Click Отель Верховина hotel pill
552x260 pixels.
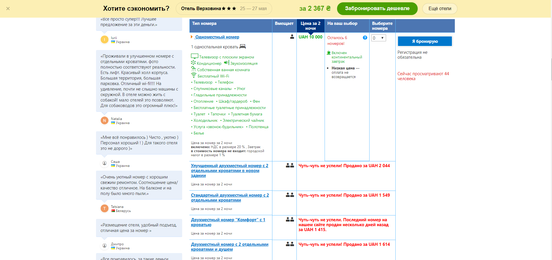click(x=224, y=9)
